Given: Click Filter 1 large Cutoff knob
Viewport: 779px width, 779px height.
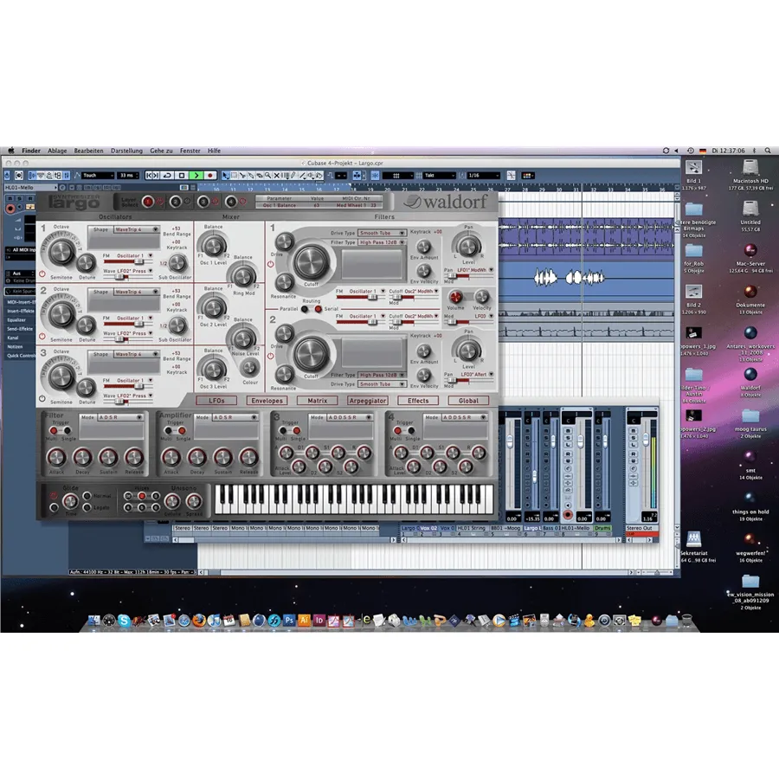Looking at the screenshot, I should [312, 262].
